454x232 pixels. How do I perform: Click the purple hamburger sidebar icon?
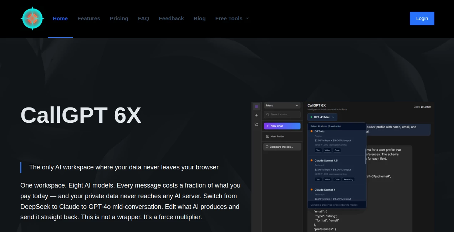256,106
